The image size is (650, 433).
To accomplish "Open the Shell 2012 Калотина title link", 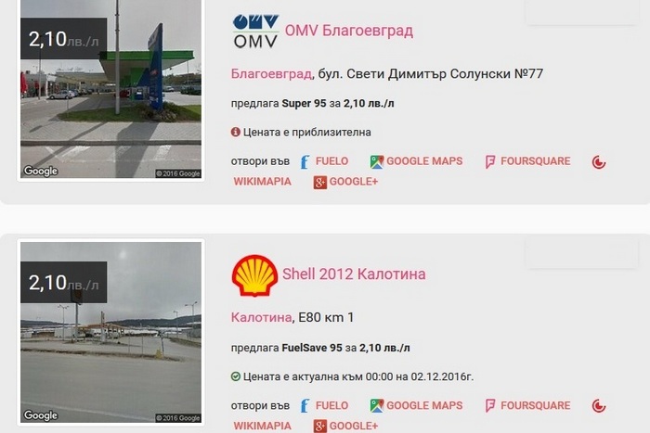I will click(x=354, y=274).
